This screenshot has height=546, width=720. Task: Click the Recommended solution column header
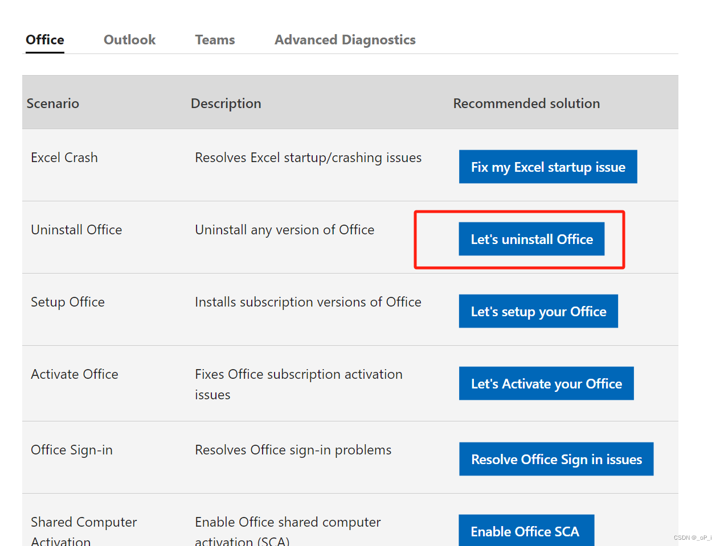[x=526, y=104]
